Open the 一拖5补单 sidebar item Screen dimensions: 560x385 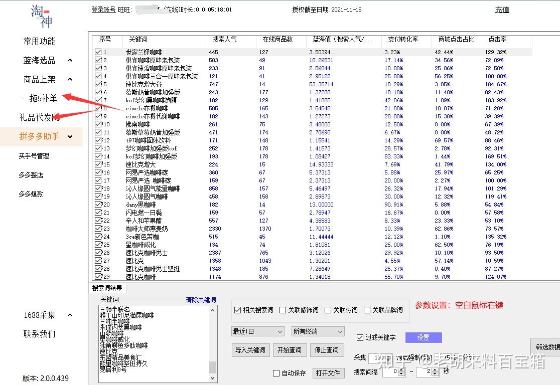[x=39, y=98]
